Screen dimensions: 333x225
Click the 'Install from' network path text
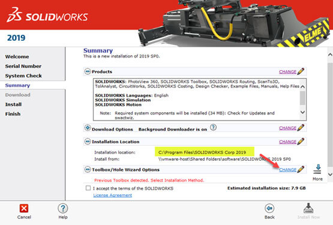(224, 159)
